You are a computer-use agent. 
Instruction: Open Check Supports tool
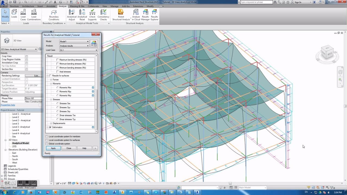pos(92,14)
